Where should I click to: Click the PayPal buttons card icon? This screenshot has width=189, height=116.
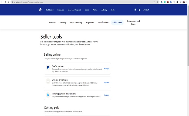point(48,67)
